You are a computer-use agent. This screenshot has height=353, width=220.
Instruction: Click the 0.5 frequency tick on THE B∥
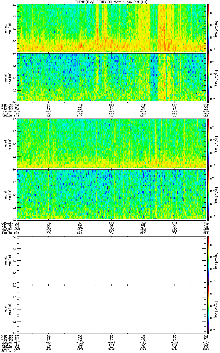point(14,321)
